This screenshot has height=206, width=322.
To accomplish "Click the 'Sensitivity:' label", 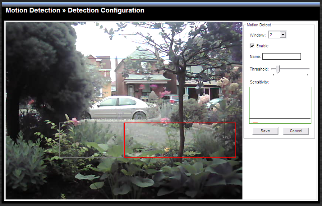I will [x=259, y=82].
